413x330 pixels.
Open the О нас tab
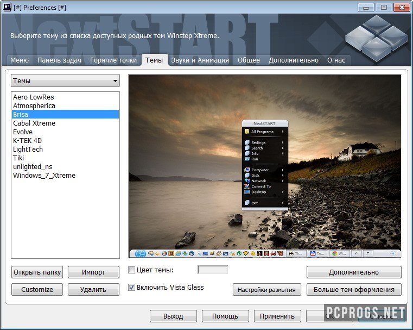336,60
